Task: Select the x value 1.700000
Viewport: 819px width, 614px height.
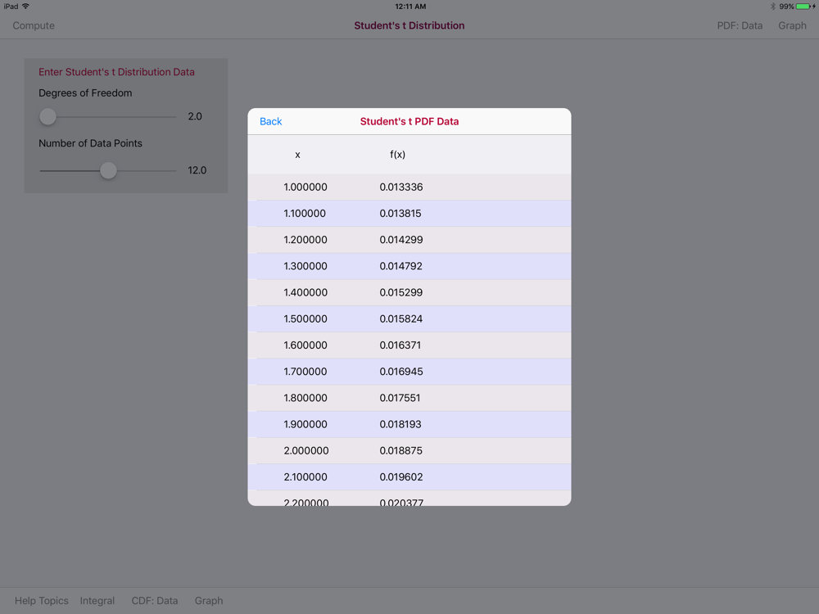Action: coord(305,372)
